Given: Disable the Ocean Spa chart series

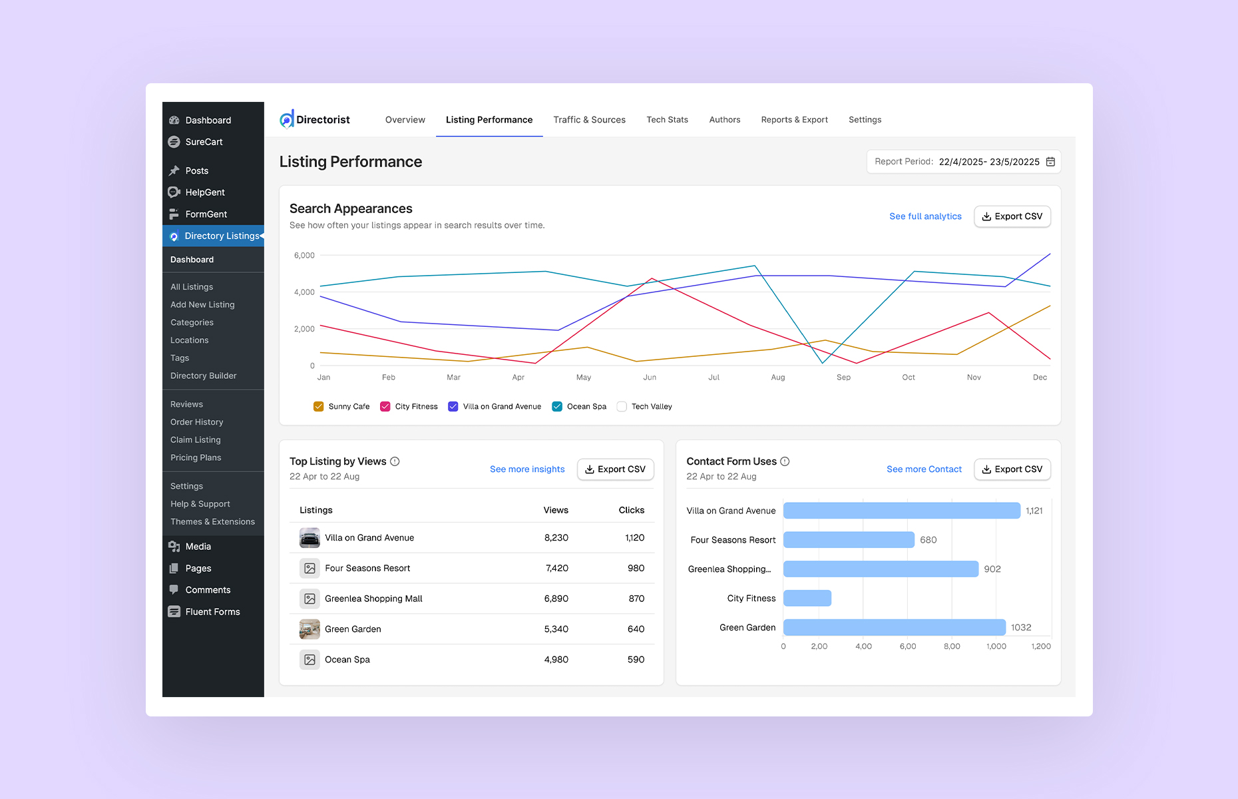Looking at the screenshot, I should [x=556, y=406].
